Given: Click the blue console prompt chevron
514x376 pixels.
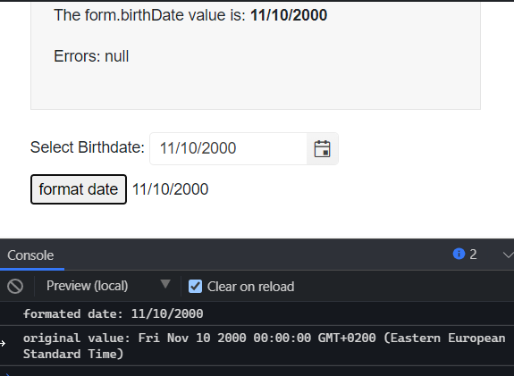Looking at the screenshot, I should pos(7,374).
